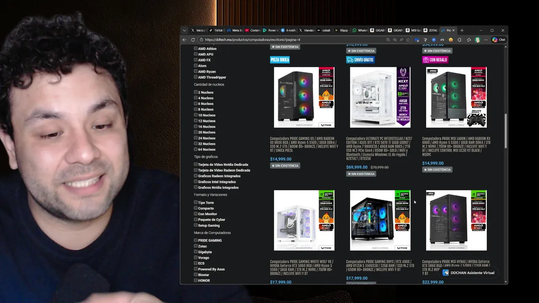Check the Graficos Intel Integrados filter
The width and height of the screenshot is (539, 303).
196,181
